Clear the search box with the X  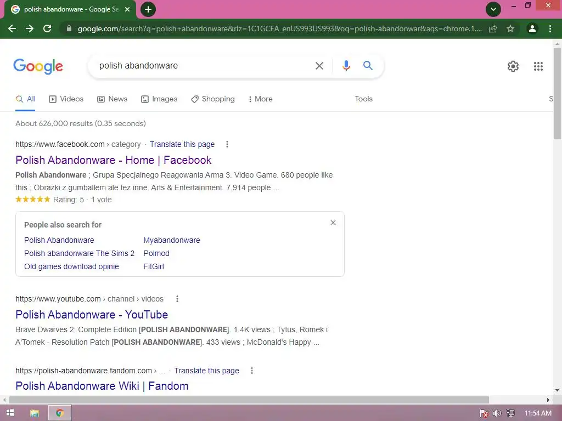pos(319,66)
